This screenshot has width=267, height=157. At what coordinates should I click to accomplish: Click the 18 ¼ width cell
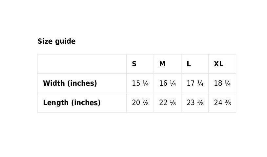tap(222, 83)
